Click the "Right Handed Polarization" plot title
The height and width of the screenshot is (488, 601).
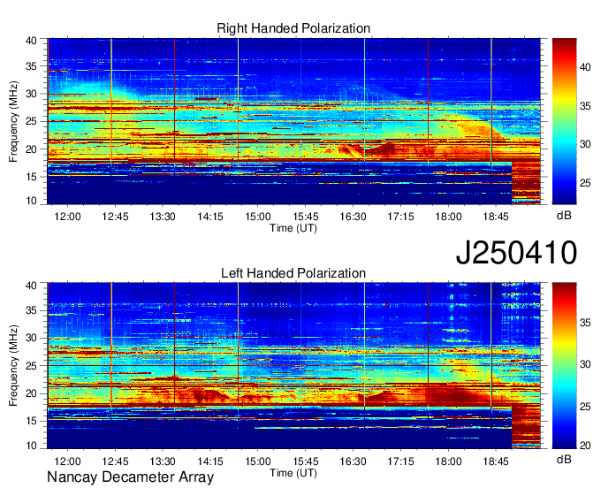(x=293, y=28)
